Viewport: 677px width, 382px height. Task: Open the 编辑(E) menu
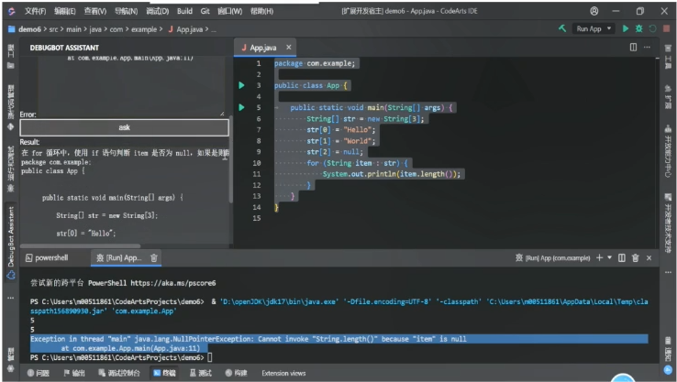(x=65, y=11)
